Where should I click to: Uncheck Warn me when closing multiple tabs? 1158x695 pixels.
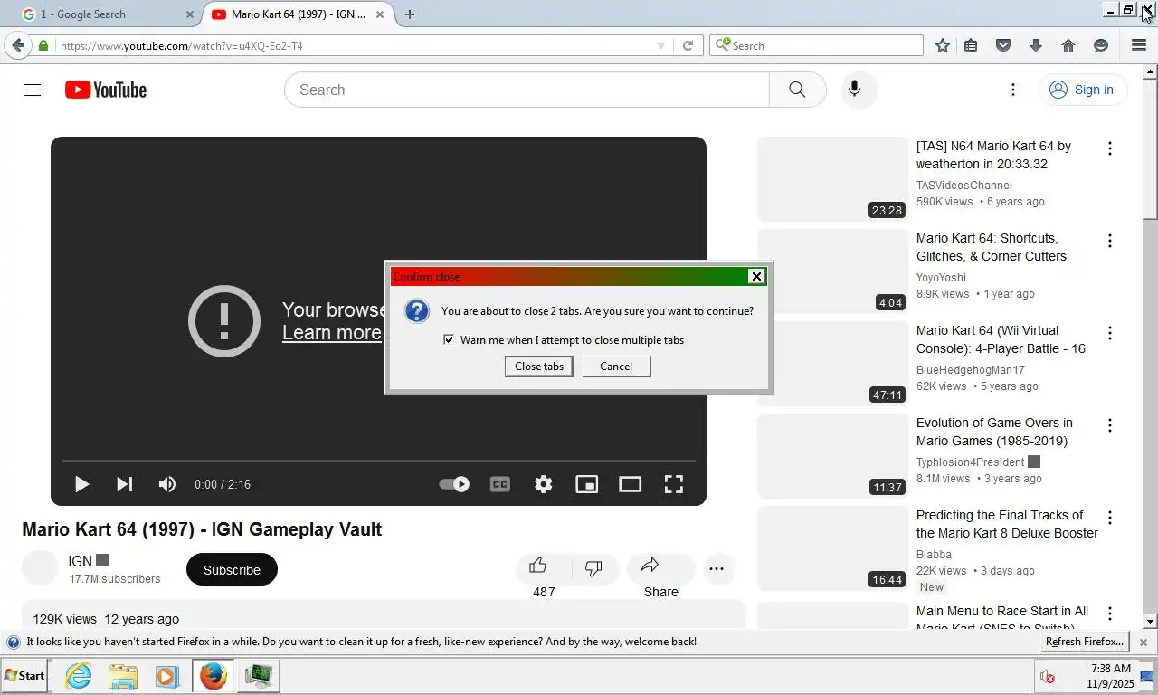(449, 340)
